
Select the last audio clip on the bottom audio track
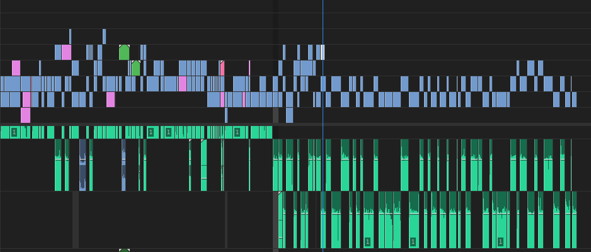pyautogui.click(x=575, y=220)
